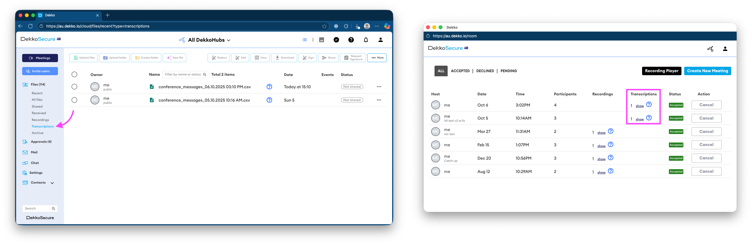Image resolution: width=752 pixels, height=246 pixels.
Task: Click DekkoHubs share icon in room window header
Action: (710, 49)
